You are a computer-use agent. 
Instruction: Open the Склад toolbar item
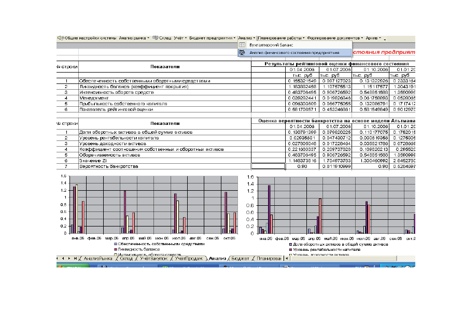coord(162,38)
